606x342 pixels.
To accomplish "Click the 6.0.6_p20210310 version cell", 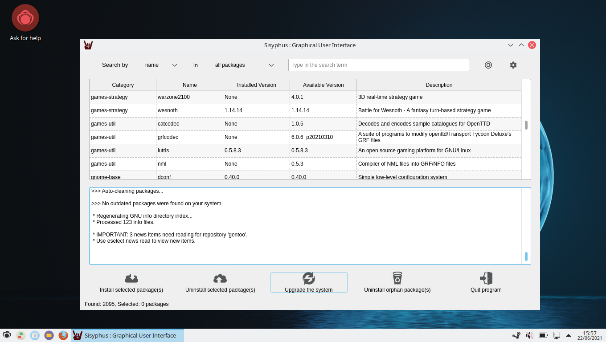I will pos(323,137).
